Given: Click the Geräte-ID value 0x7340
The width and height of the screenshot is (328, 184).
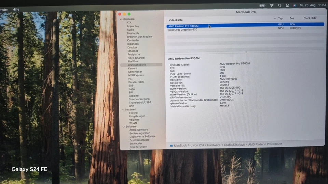Looking at the screenshot, I should [x=224, y=82].
